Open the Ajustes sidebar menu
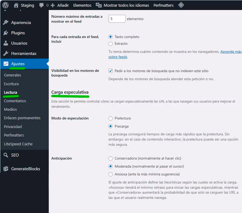The width and height of the screenshot is (242, 213). (x=25, y=64)
